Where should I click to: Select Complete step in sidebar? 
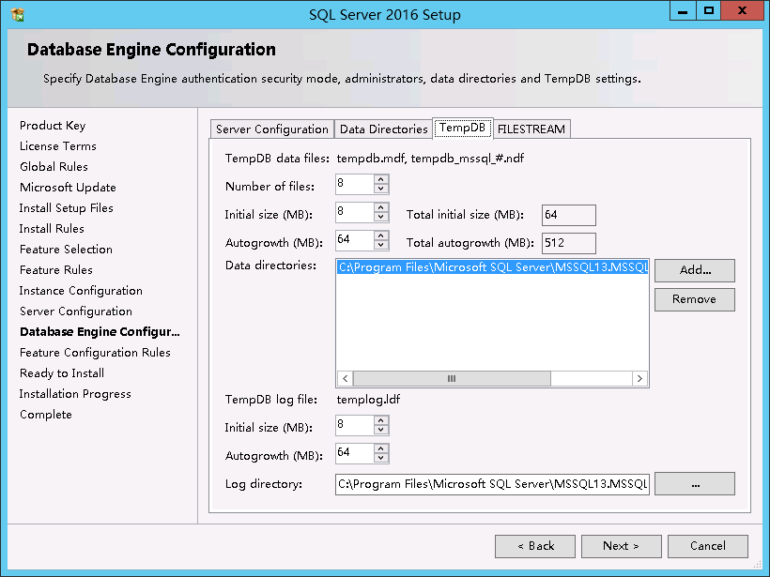click(x=46, y=415)
